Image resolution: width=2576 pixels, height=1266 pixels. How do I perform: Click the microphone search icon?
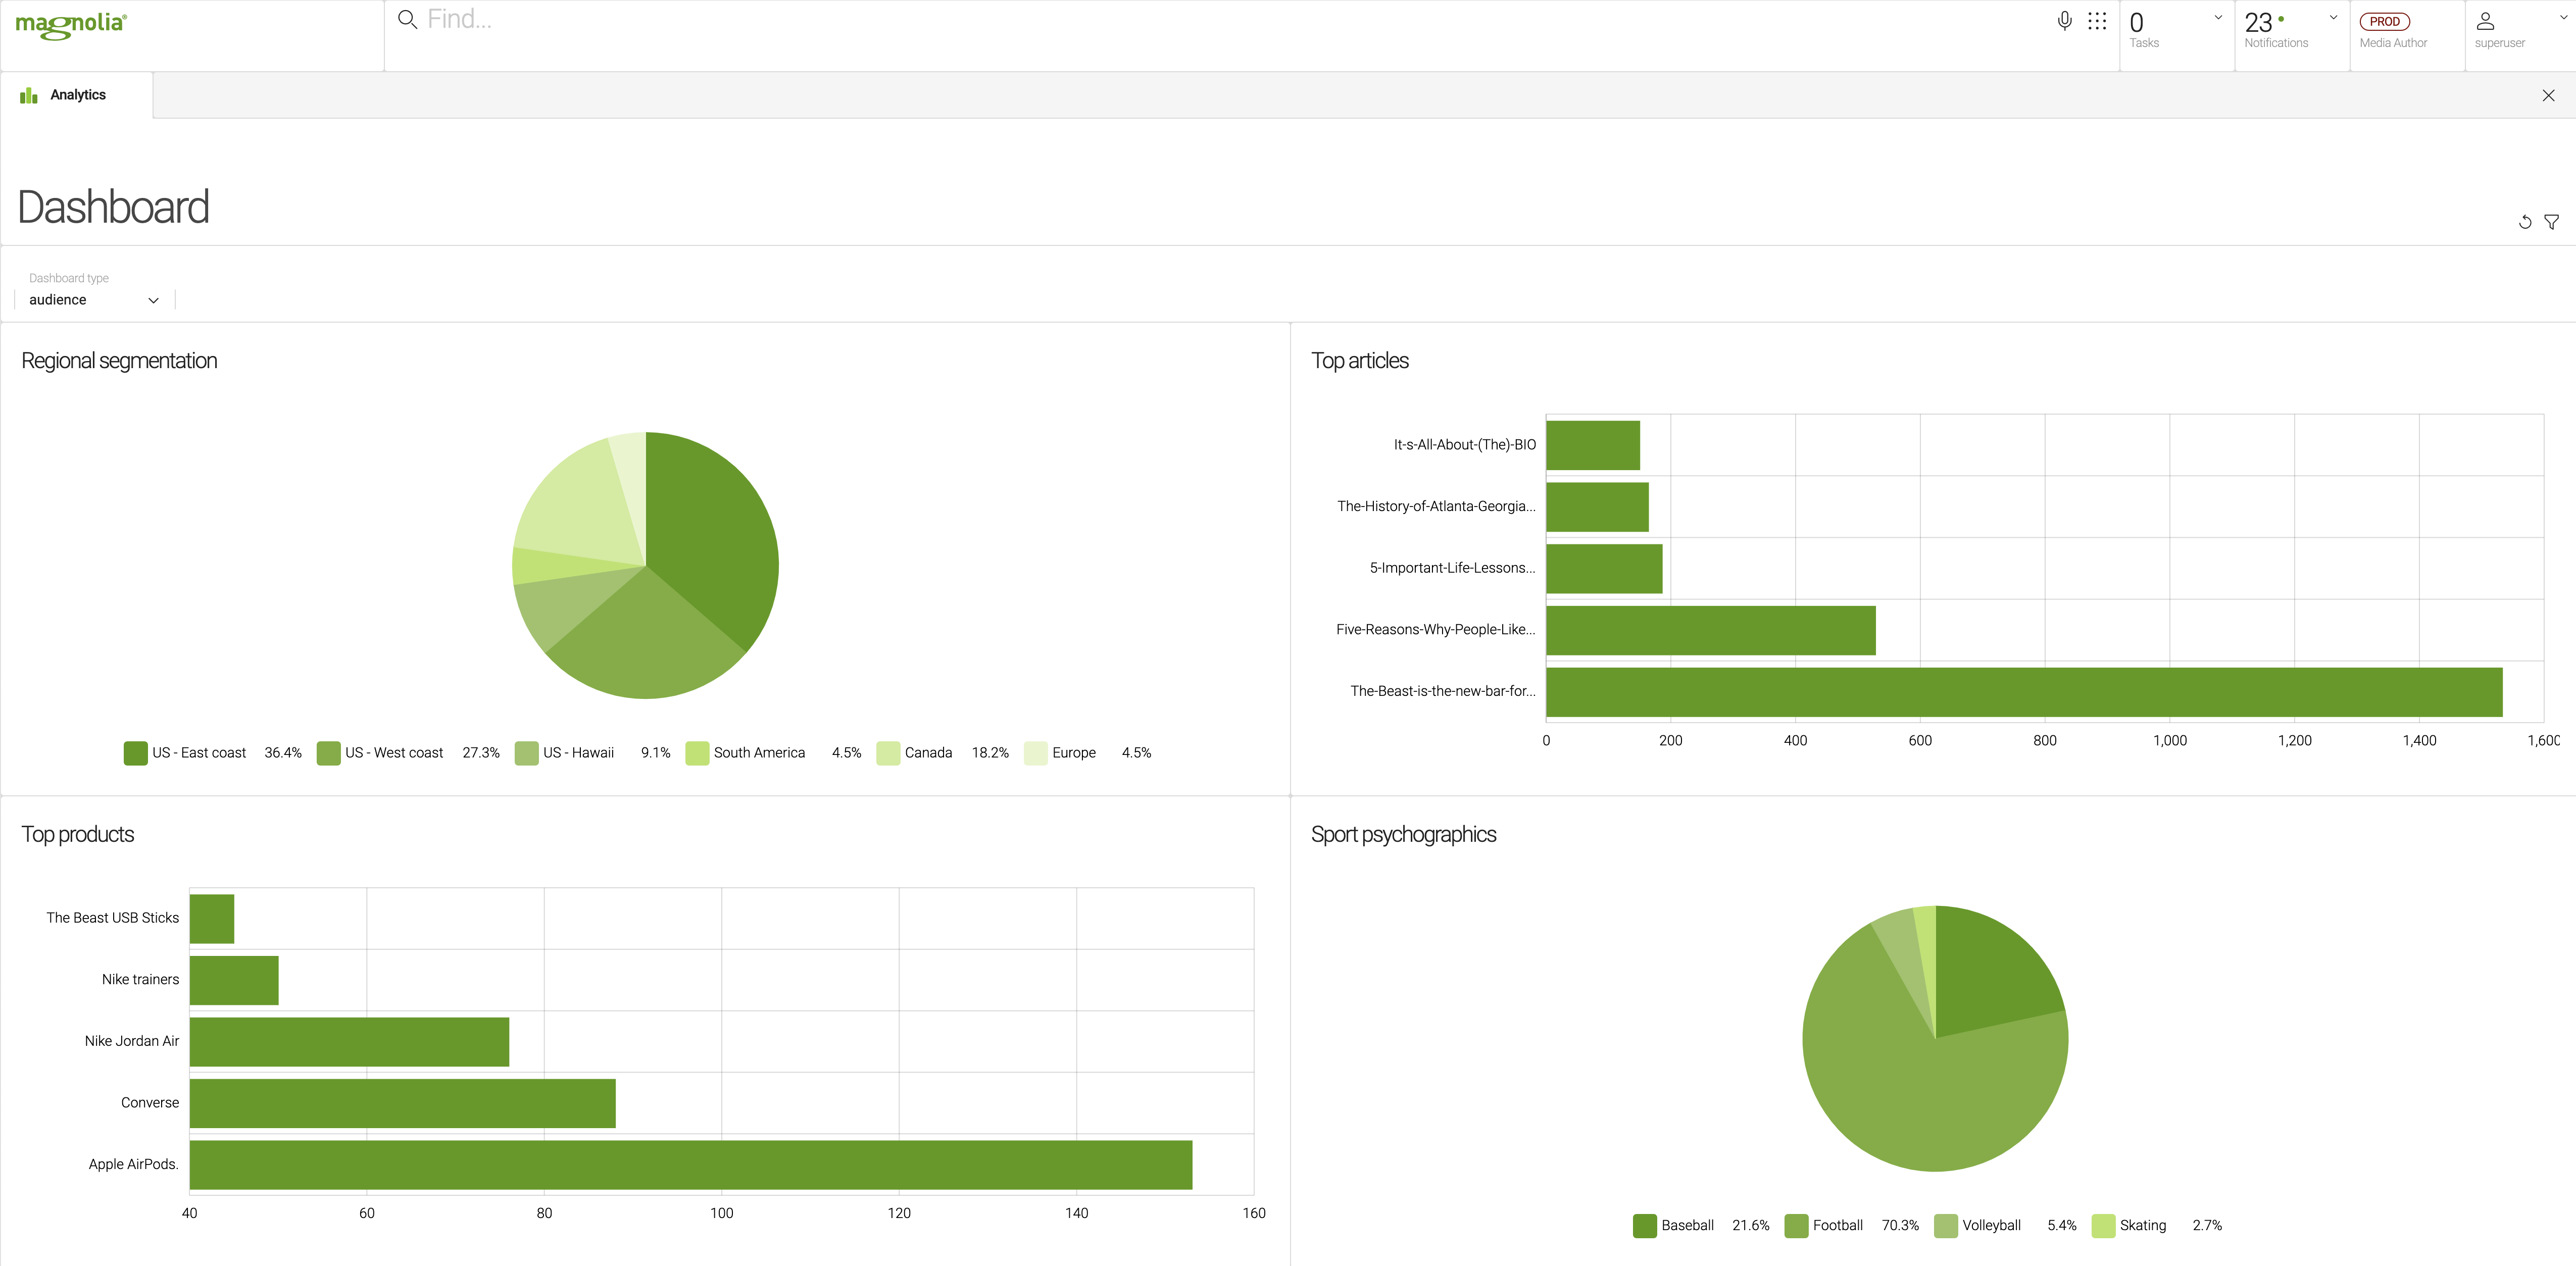(x=2064, y=20)
